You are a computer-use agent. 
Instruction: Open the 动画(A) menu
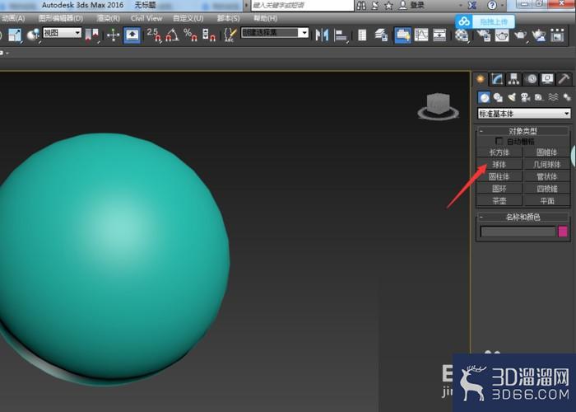(12, 18)
